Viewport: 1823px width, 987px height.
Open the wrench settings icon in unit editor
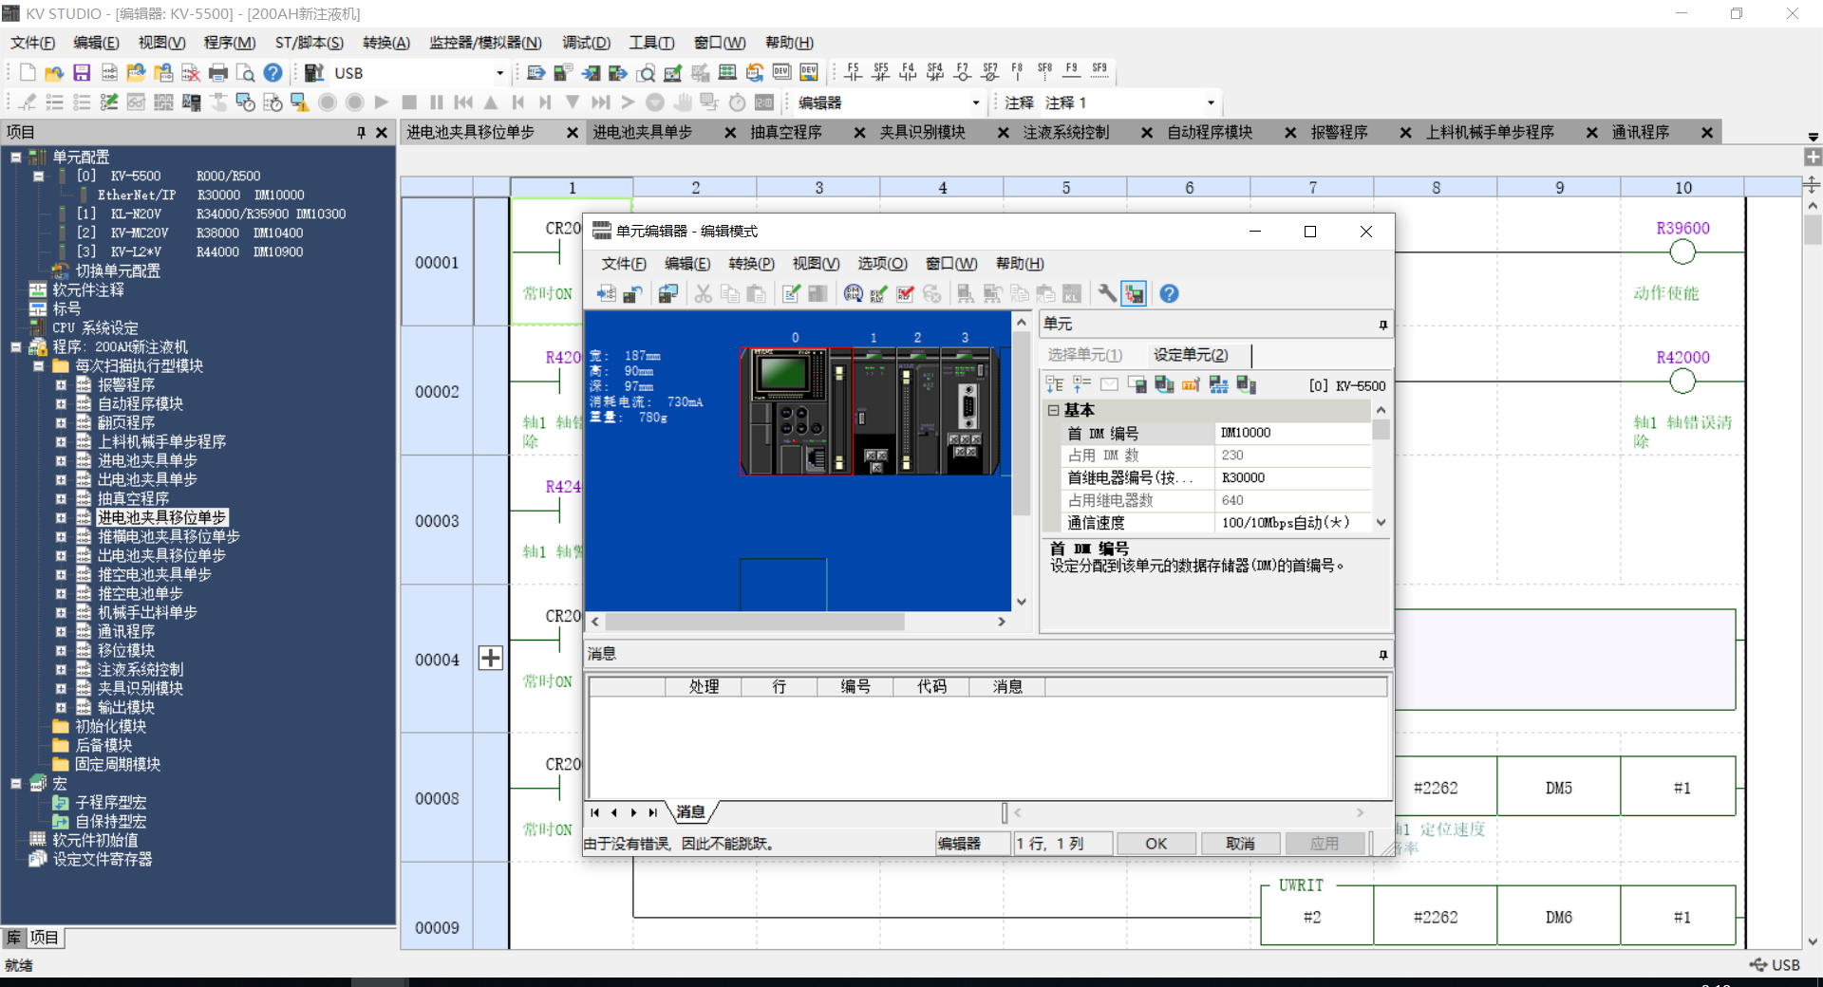[1107, 294]
